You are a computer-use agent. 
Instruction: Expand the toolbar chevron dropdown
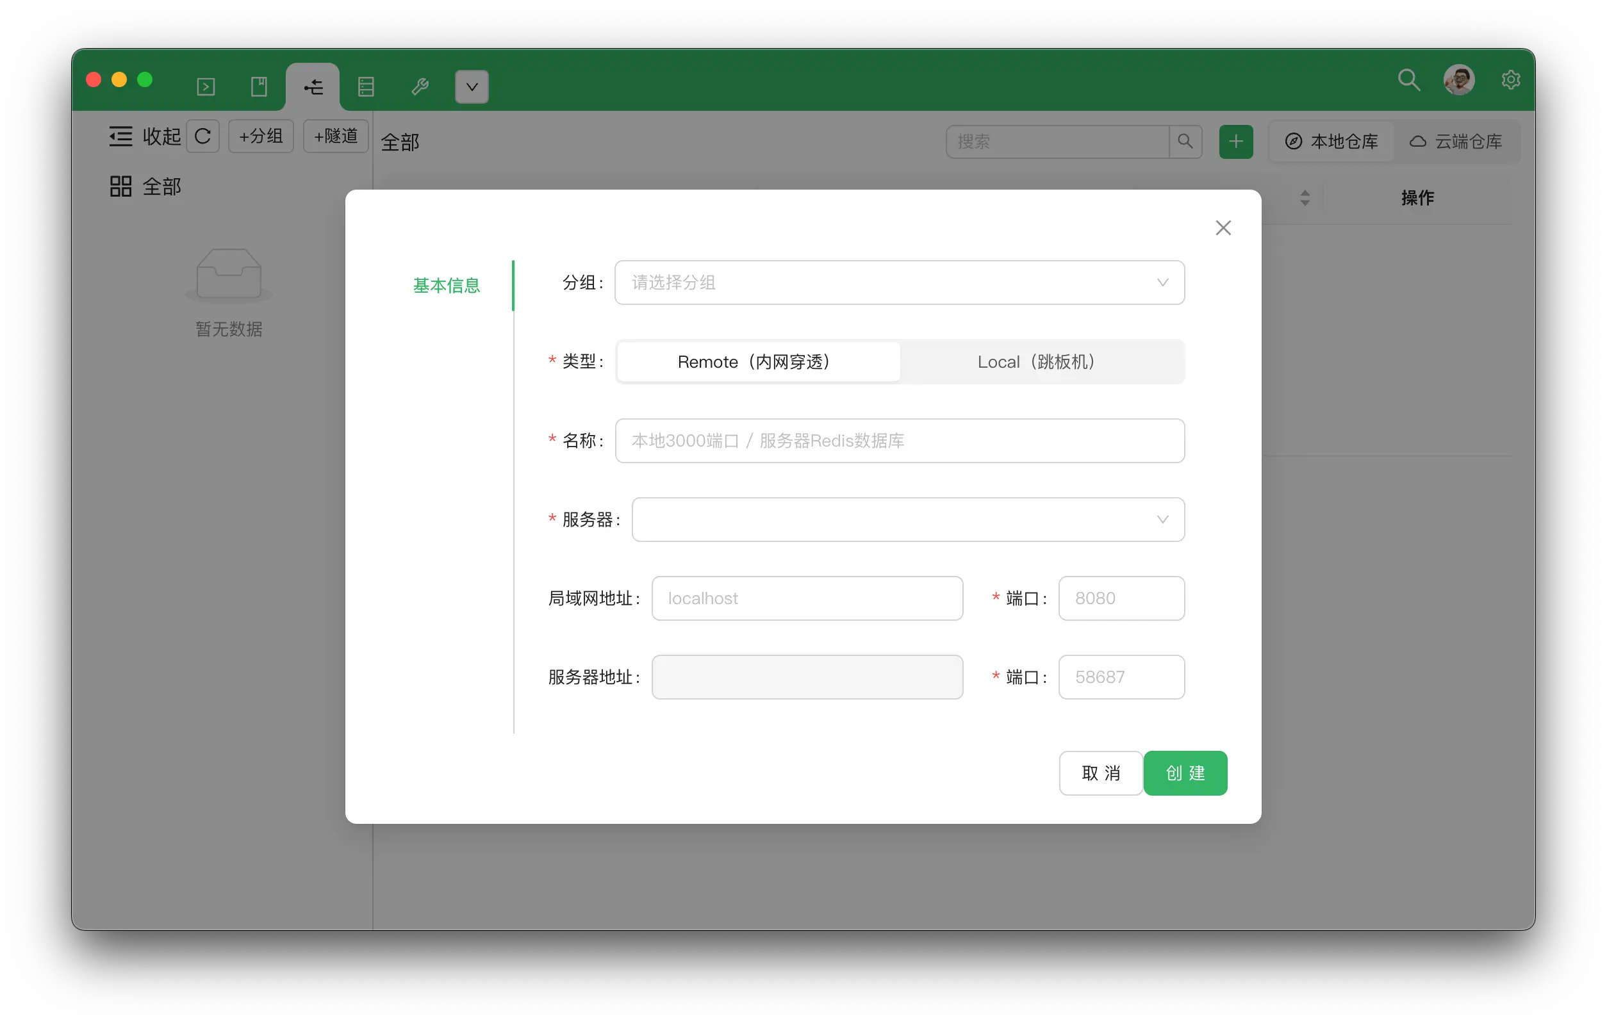pos(472,86)
